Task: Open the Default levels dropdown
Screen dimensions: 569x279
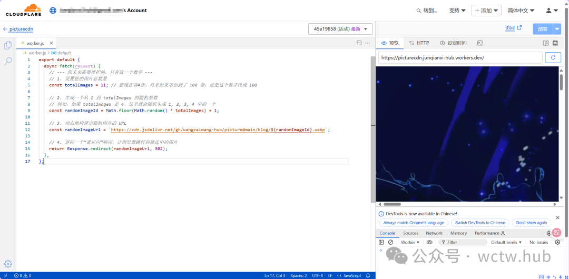Action: click(506, 242)
